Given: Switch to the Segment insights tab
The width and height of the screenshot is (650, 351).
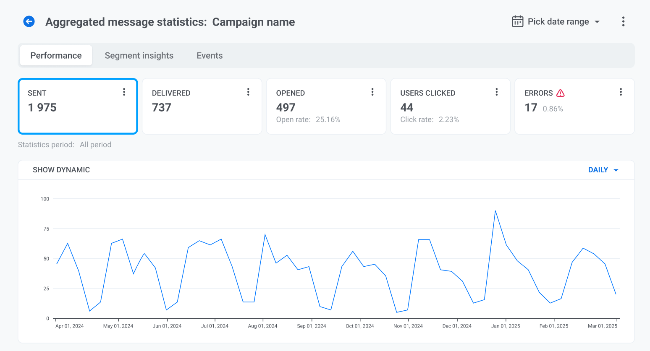Looking at the screenshot, I should point(139,55).
